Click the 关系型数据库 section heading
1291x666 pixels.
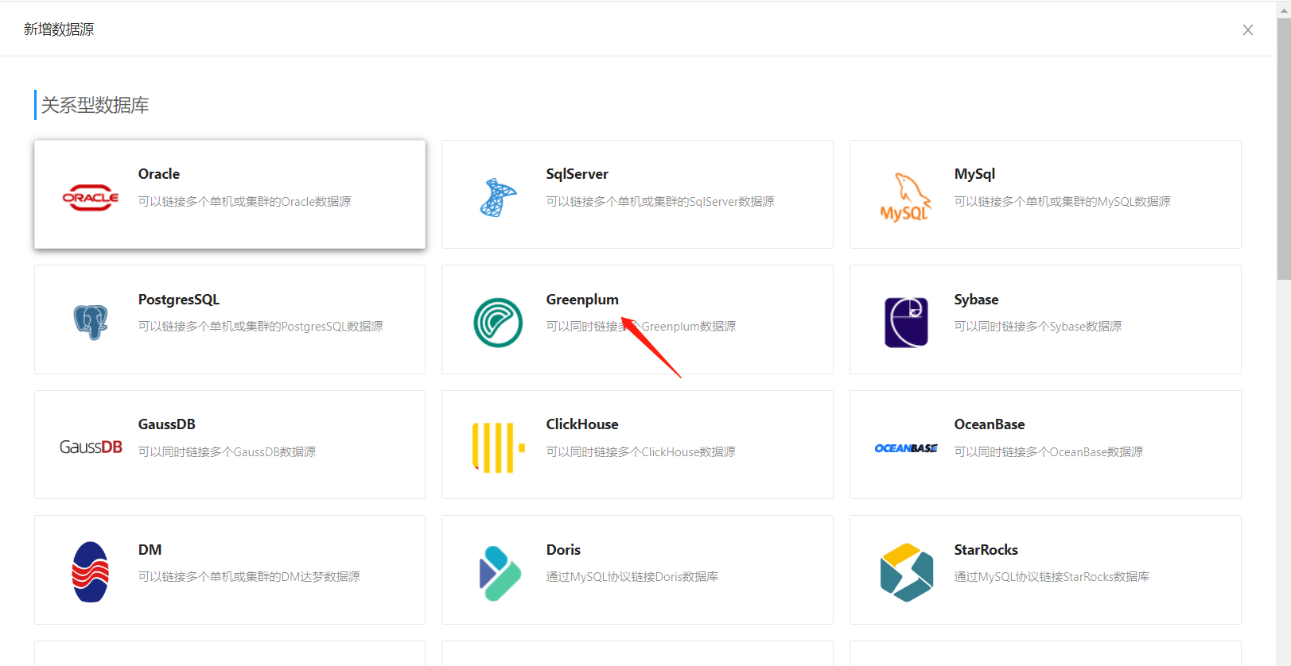[x=95, y=105]
